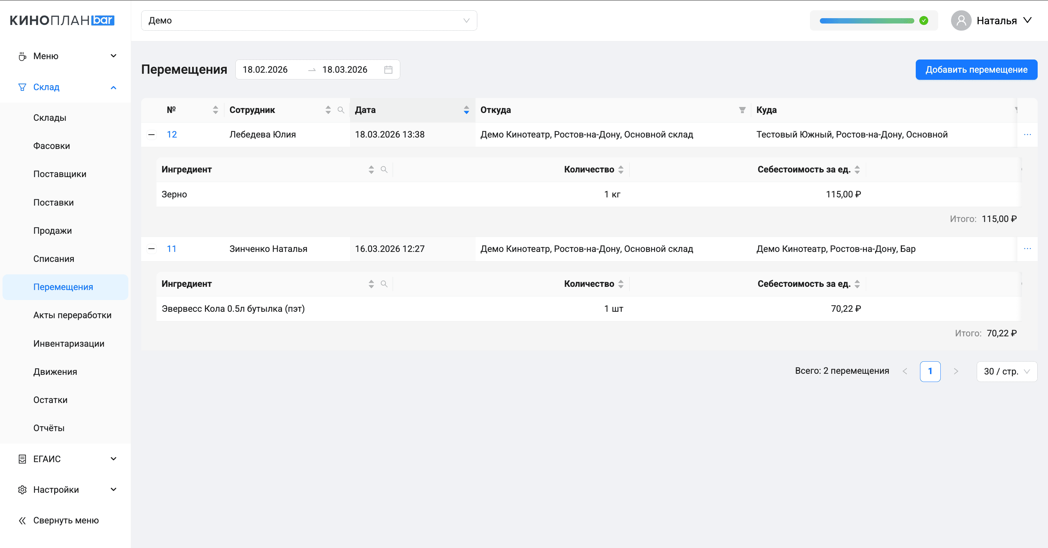This screenshot has width=1048, height=548.
Task: Click sort arrows in № column
Action: (215, 110)
